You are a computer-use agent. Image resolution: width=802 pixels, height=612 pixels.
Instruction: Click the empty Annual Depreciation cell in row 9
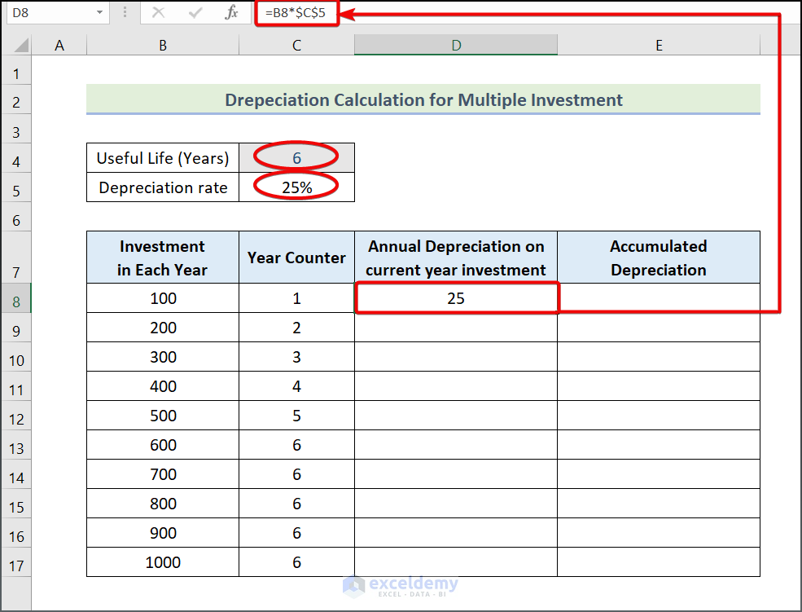(456, 328)
